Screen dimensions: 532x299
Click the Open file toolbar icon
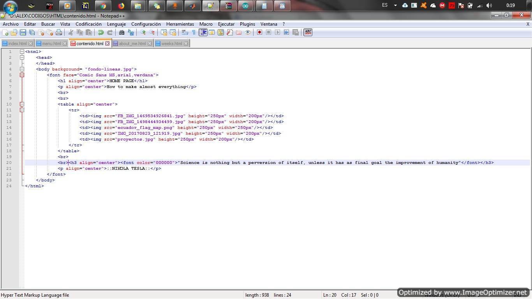coord(14,32)
